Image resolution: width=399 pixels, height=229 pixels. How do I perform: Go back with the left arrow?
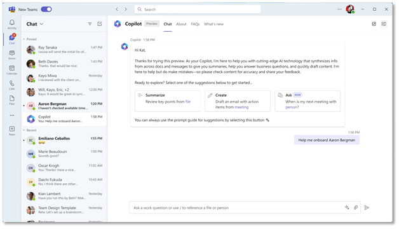pos(117,9)
